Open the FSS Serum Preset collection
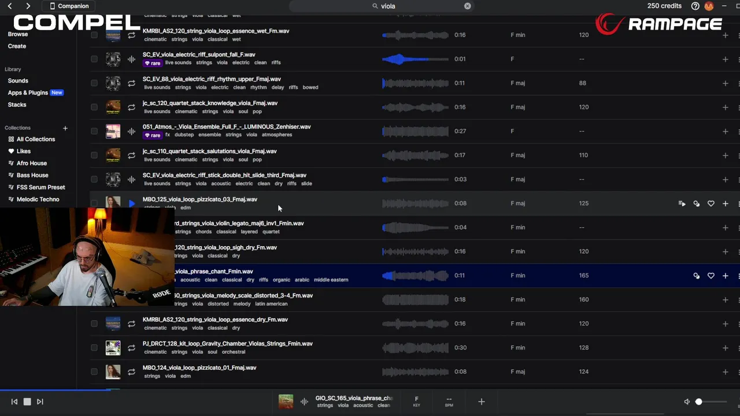The height and width of the screenshot is (416, 740). click(36, 187)
